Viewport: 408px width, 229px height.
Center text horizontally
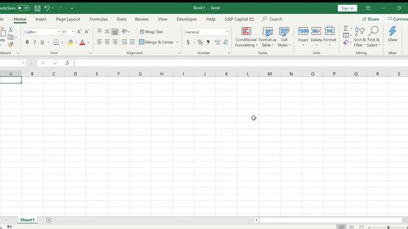pyautogui.click(x=107, y=42)
